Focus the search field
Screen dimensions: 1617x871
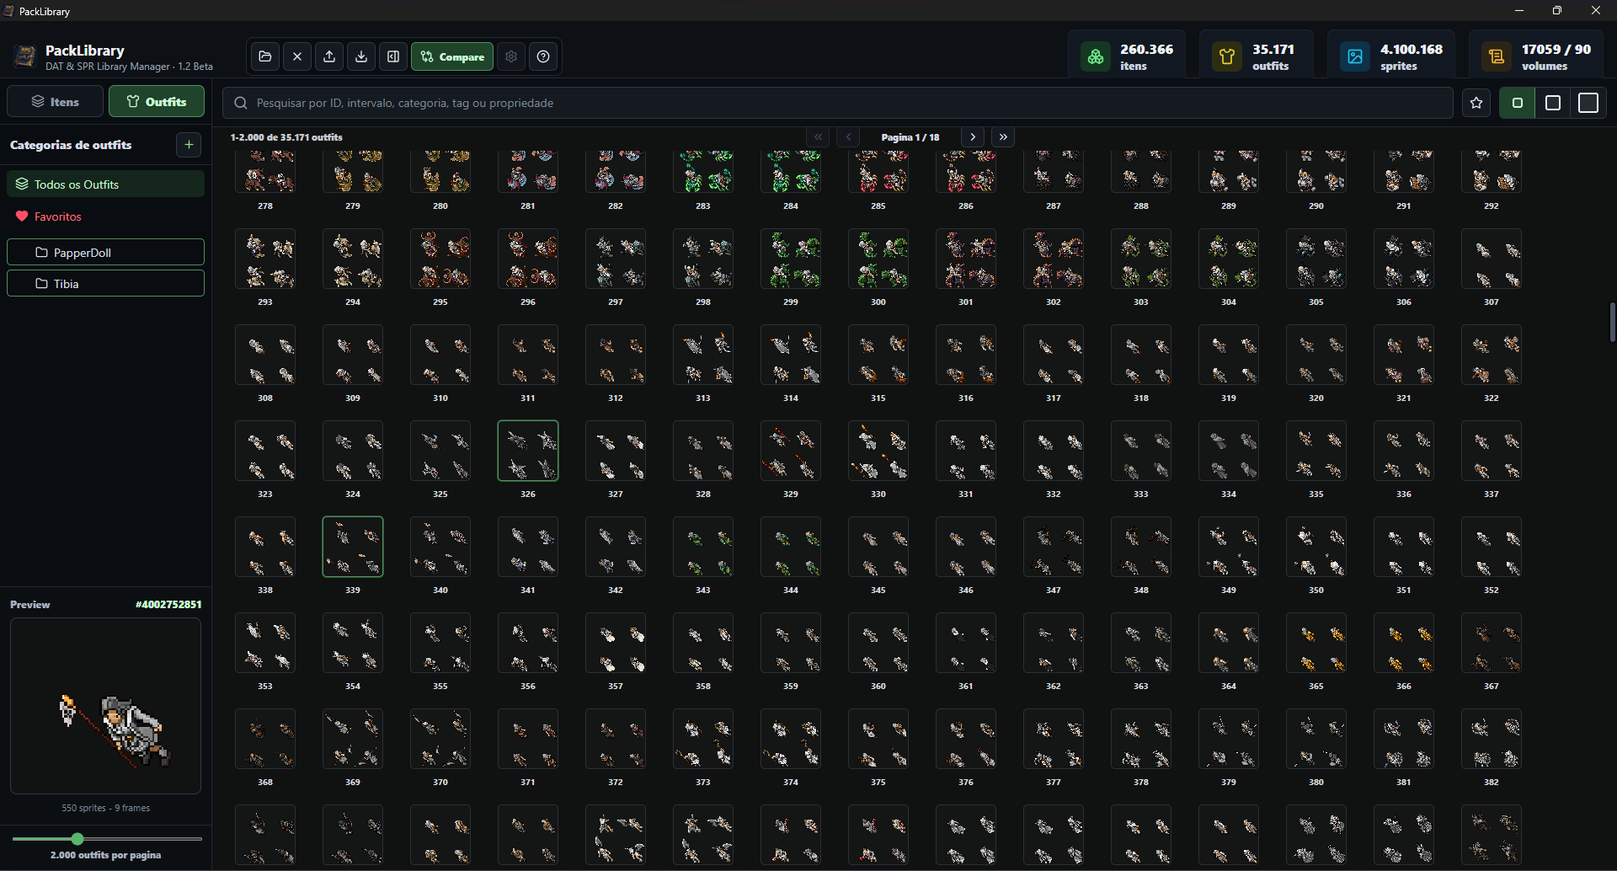tap(838, 103)
